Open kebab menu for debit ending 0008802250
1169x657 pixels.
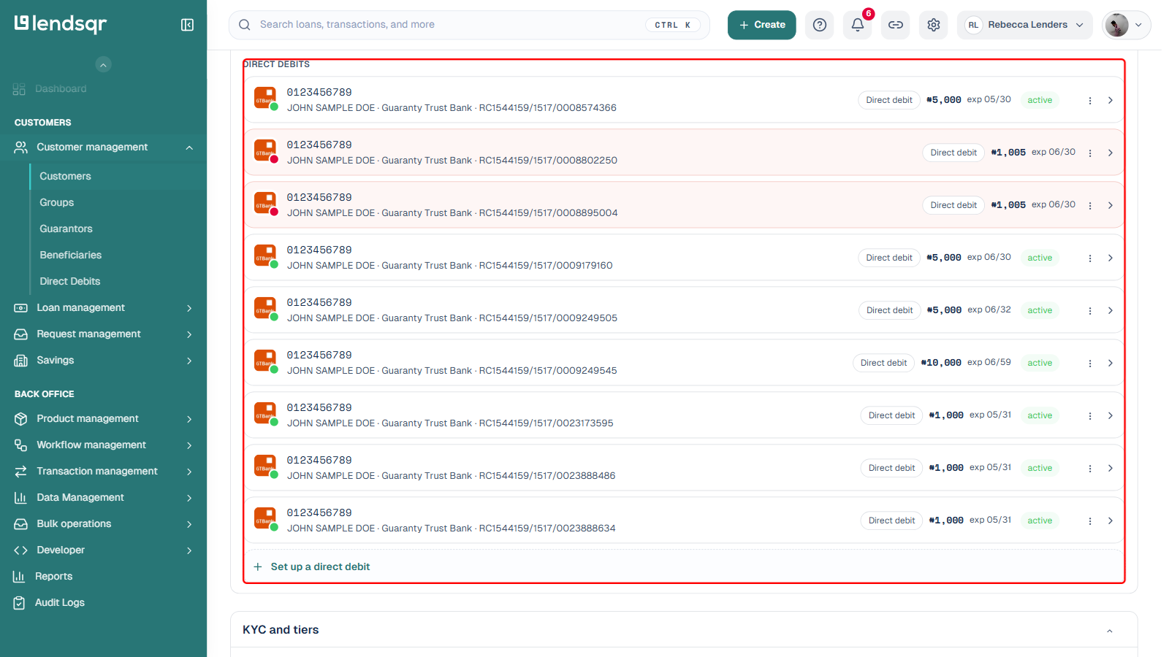pyautogui.click(x=1090, y=153)
